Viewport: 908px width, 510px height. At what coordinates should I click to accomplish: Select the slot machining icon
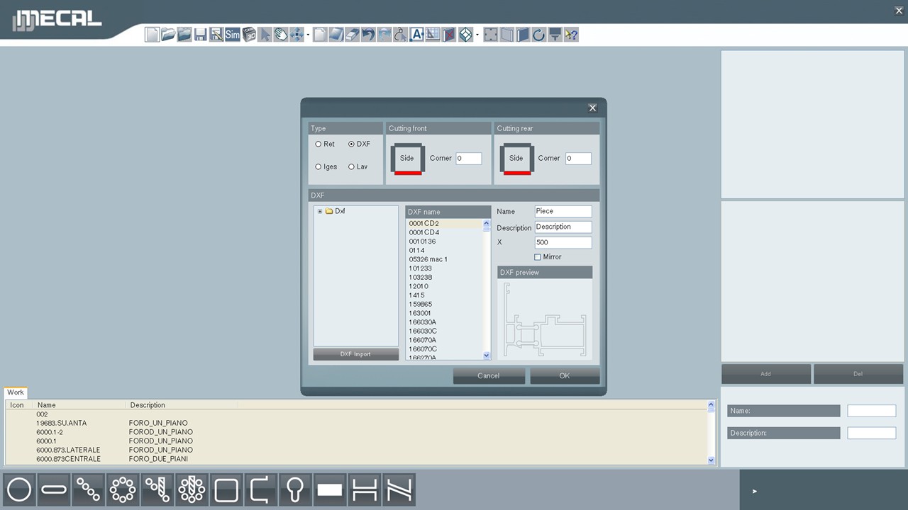pyautogui.click(x=54, y=489)
